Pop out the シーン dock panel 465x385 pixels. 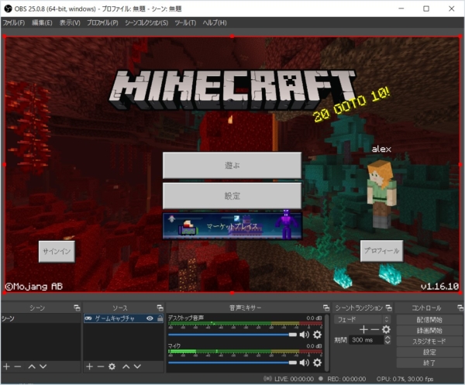pos(77,308)
